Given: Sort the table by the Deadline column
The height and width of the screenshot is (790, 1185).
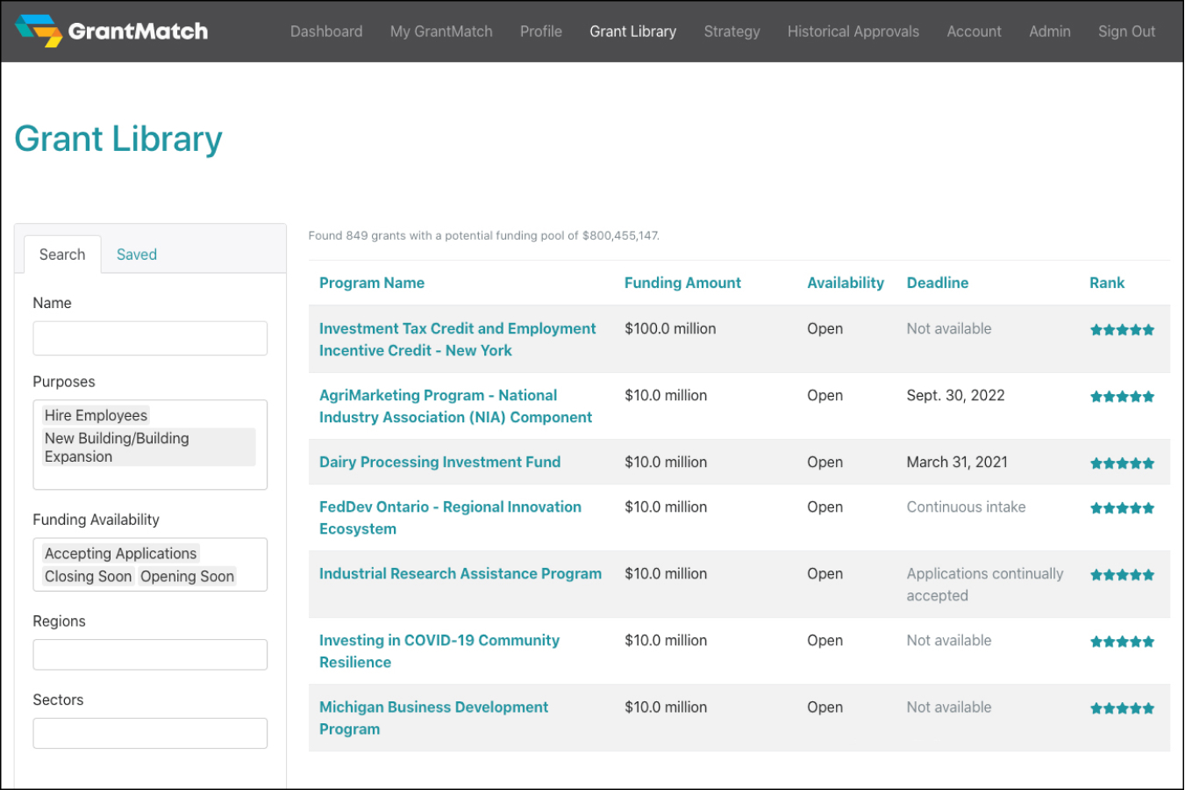Looking at the screenshot, I should (x=937, y=283).
